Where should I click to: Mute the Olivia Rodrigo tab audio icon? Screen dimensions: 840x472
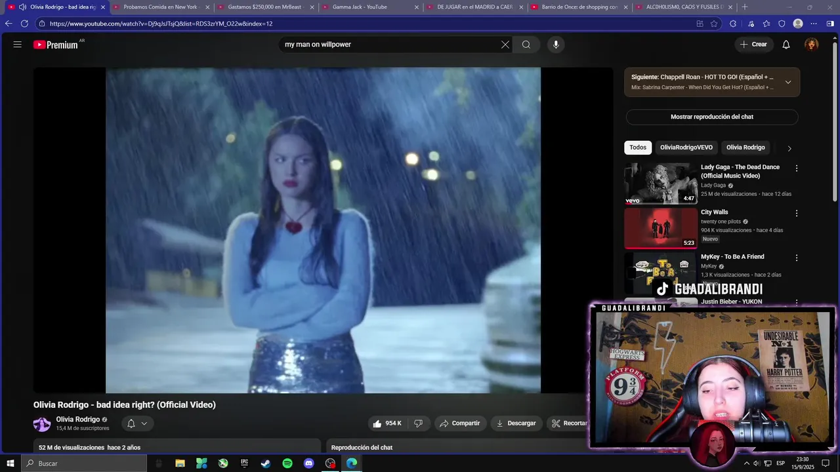coord(22,7)
